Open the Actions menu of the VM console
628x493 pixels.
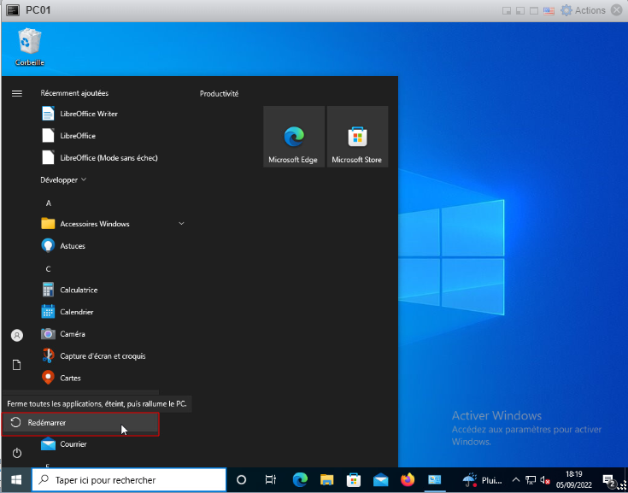[590, 10]
